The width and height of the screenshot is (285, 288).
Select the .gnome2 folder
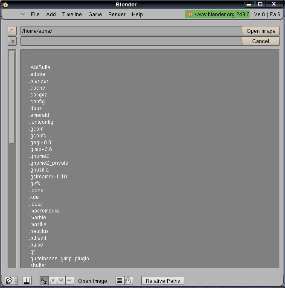tap(39, 156)
